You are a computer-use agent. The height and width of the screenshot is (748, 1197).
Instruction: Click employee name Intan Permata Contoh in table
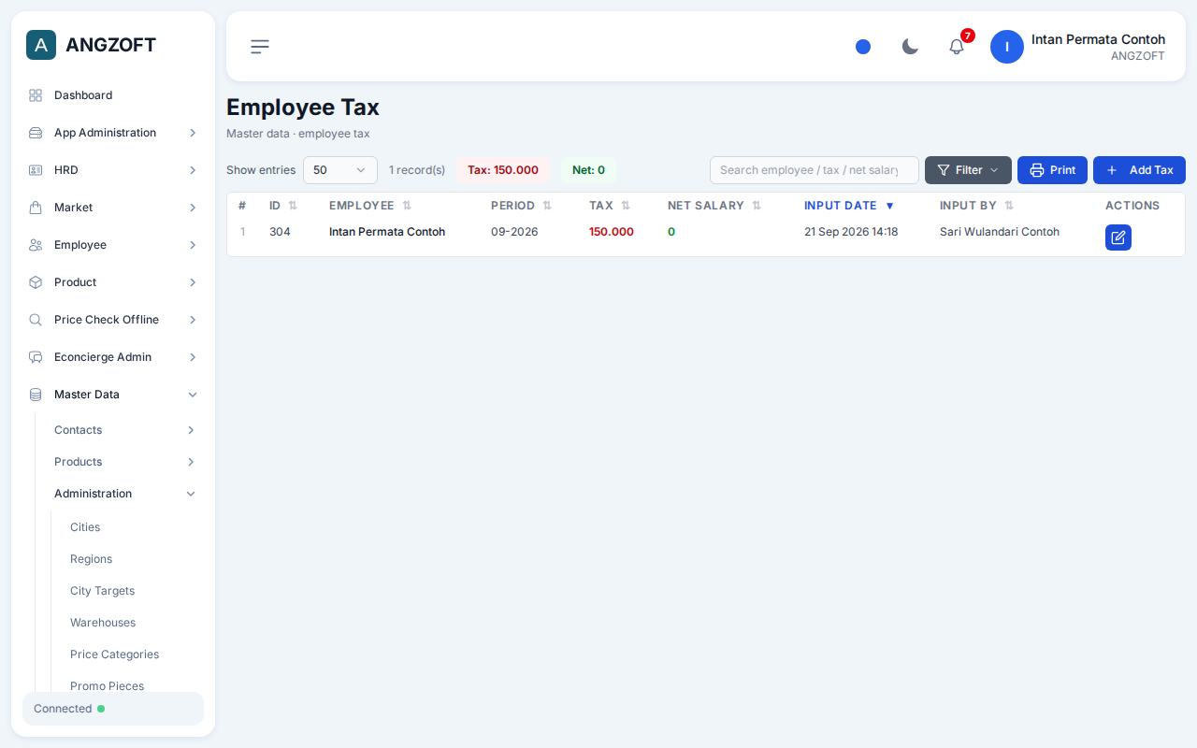click(x=387, y=232)
